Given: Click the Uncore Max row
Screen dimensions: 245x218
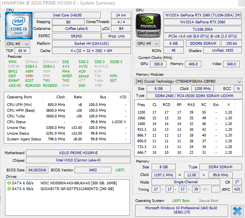Looking at the screenshot, I should 67,128.
